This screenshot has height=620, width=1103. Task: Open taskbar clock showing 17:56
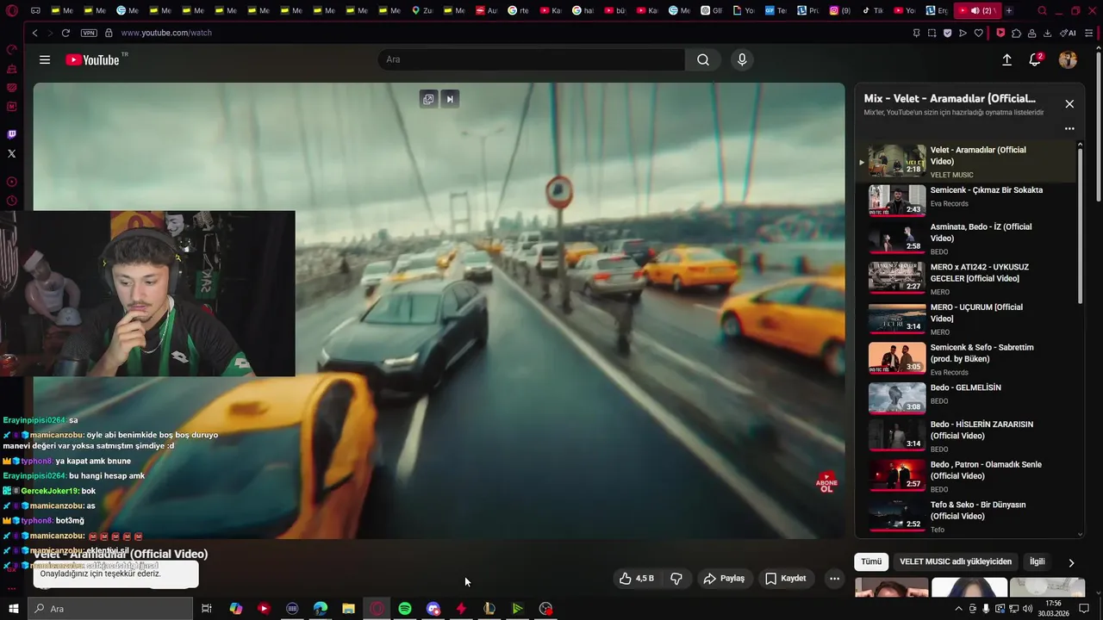coord(1053,609)
